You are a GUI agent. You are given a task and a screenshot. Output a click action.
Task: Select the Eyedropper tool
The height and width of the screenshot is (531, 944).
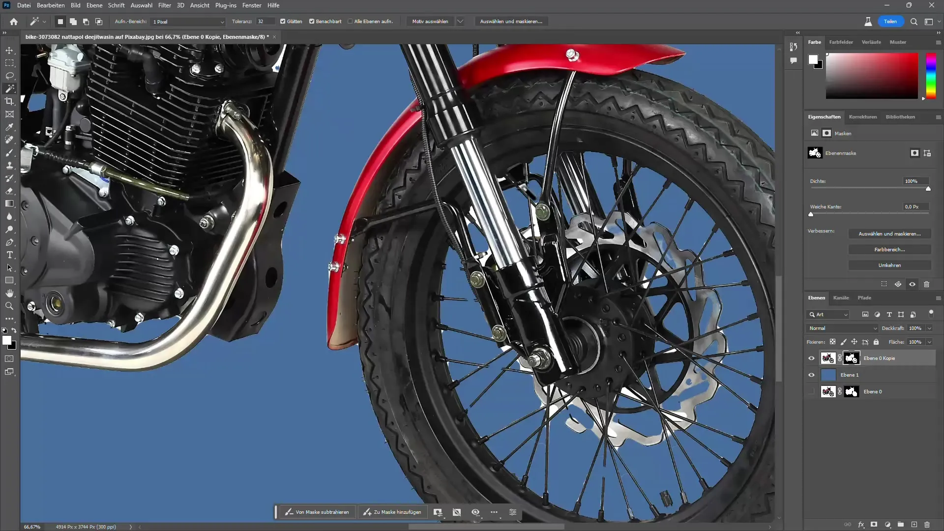pyautogui.click(x=9, y=127)
